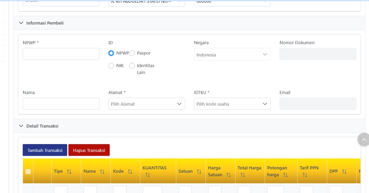Click the Total Harga column header label

[x=249, y=168]
